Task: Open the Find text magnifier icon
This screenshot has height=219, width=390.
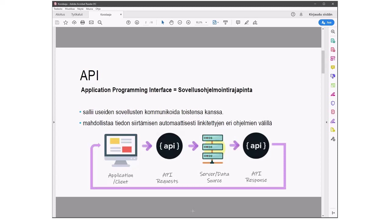Action: (100, 23)
